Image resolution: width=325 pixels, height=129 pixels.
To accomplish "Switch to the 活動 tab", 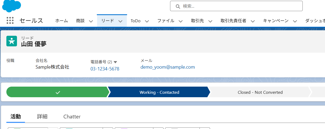I will (16, 117).
